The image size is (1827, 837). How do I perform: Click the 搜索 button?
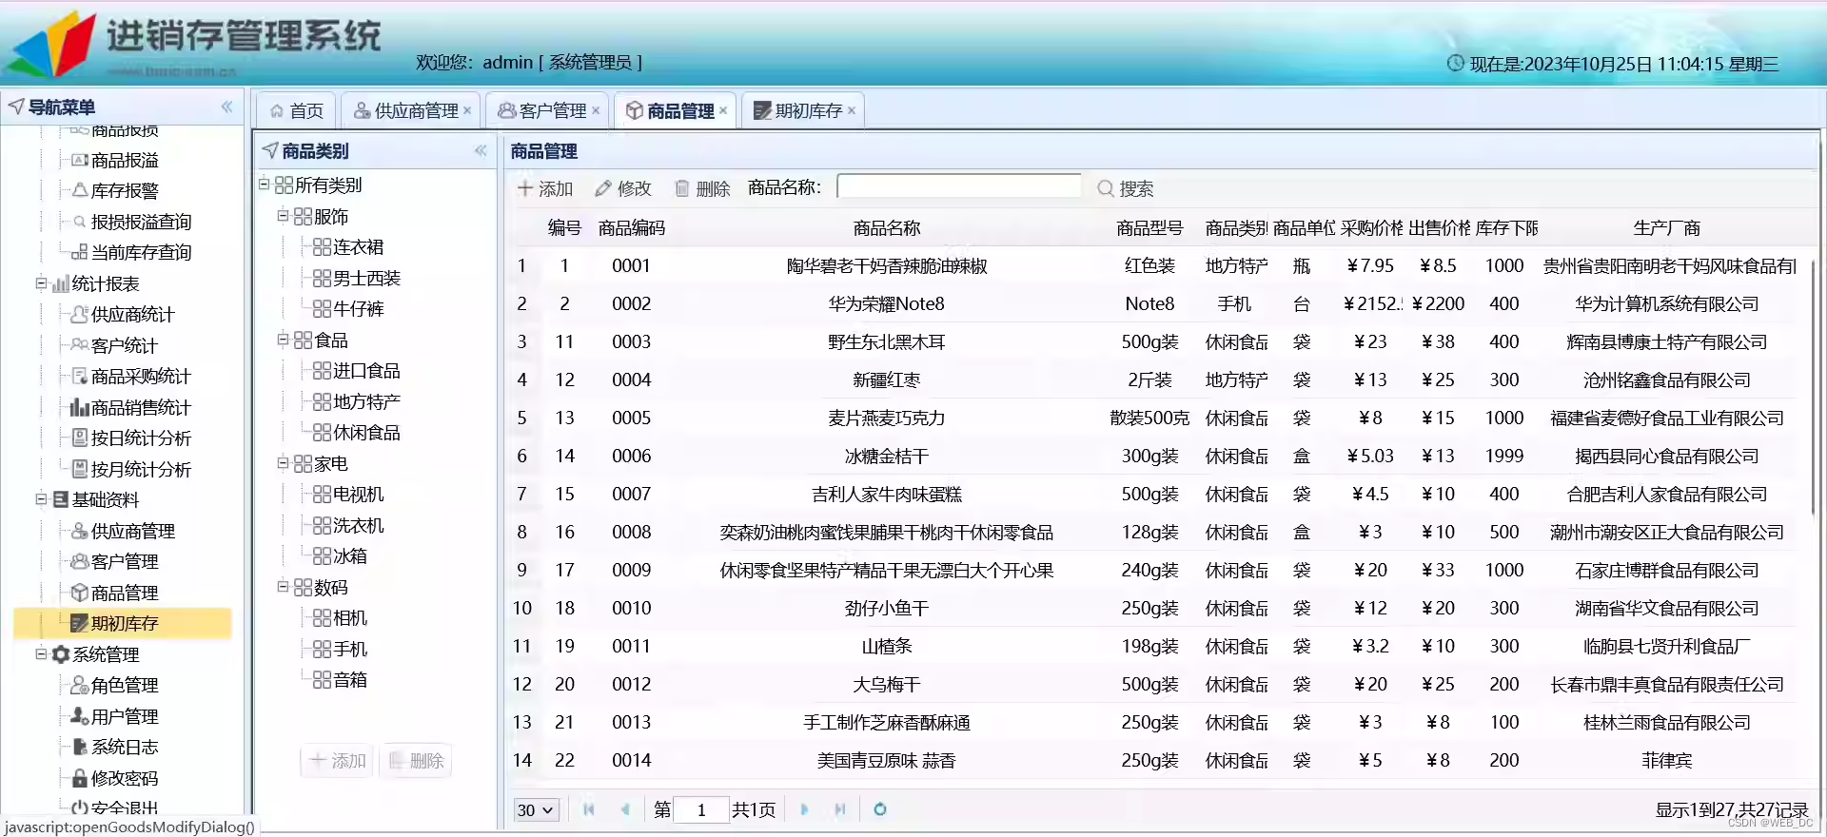[x=1126, y=188]
